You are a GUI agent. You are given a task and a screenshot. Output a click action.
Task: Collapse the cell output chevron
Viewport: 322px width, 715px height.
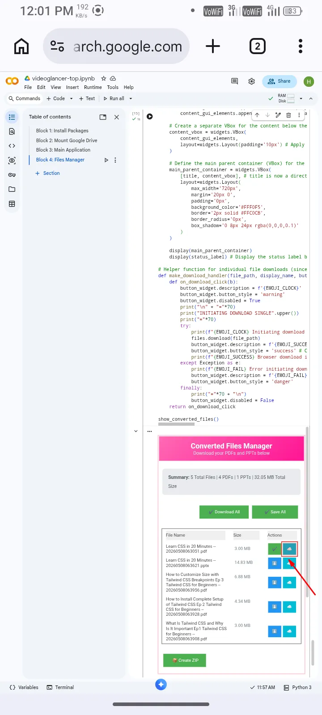coord(136,431)
